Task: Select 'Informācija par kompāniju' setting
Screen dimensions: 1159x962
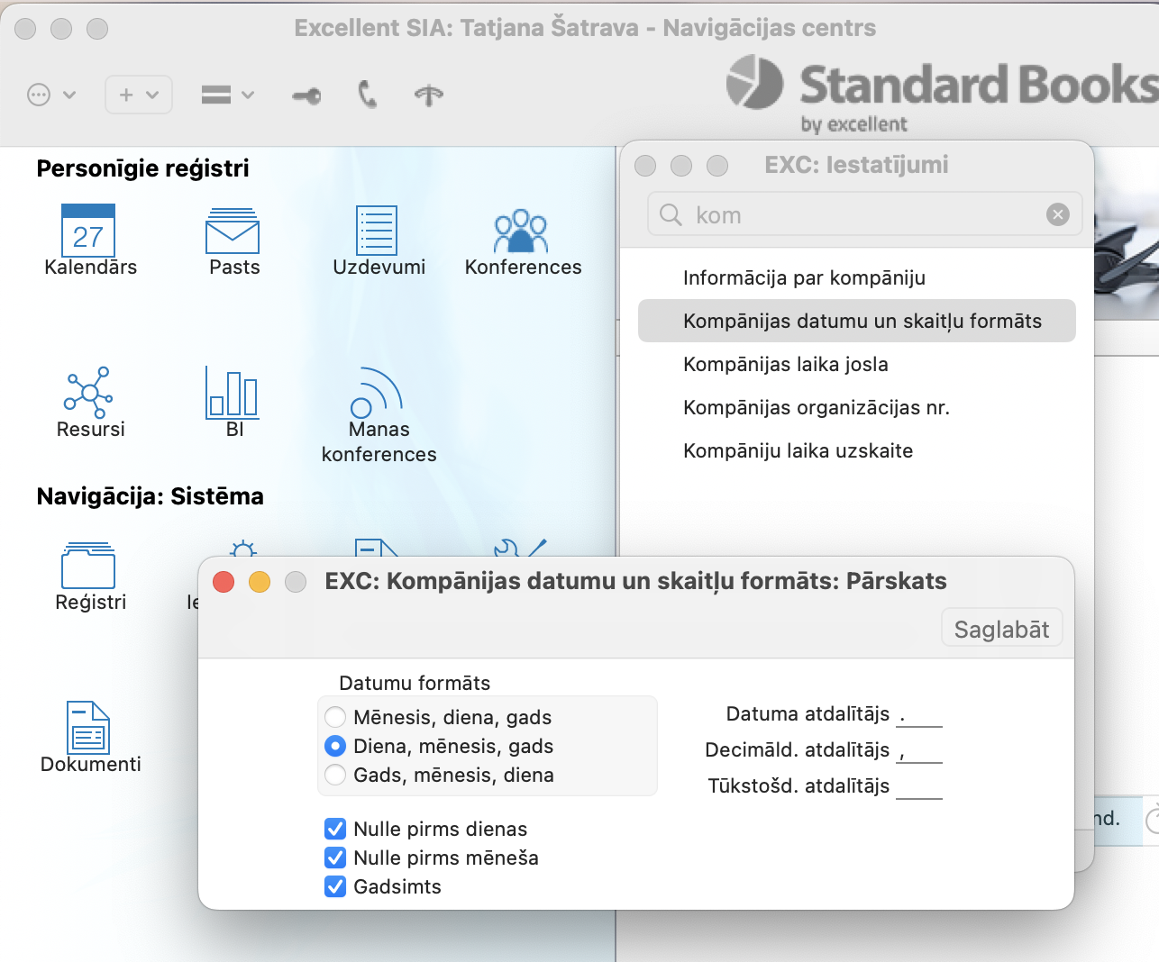Action: (x=804, y=277)
